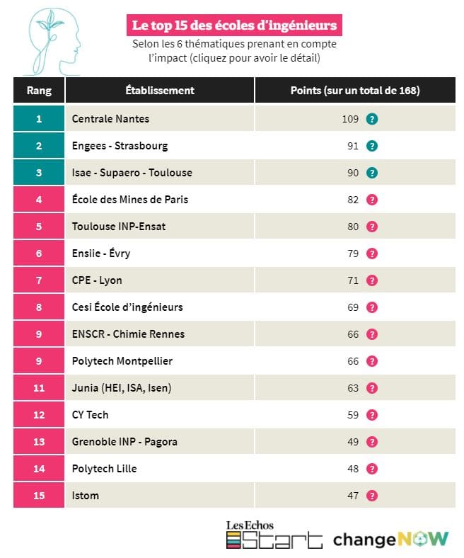Click the pink help icon for Istom
Image resolution: width=464 pixels, height=558 pixels.
pyautogui.click(x=372, y=496)
